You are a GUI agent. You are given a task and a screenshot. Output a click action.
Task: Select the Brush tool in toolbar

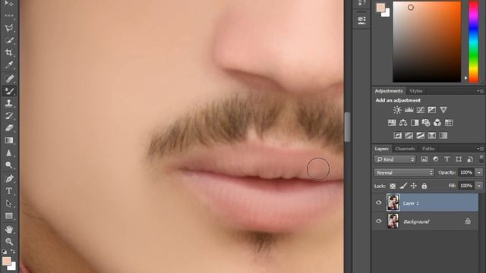(9, 91)
